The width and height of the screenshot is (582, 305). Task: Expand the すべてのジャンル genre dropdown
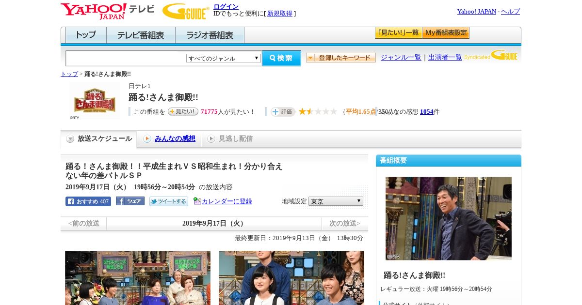(224, 58)
